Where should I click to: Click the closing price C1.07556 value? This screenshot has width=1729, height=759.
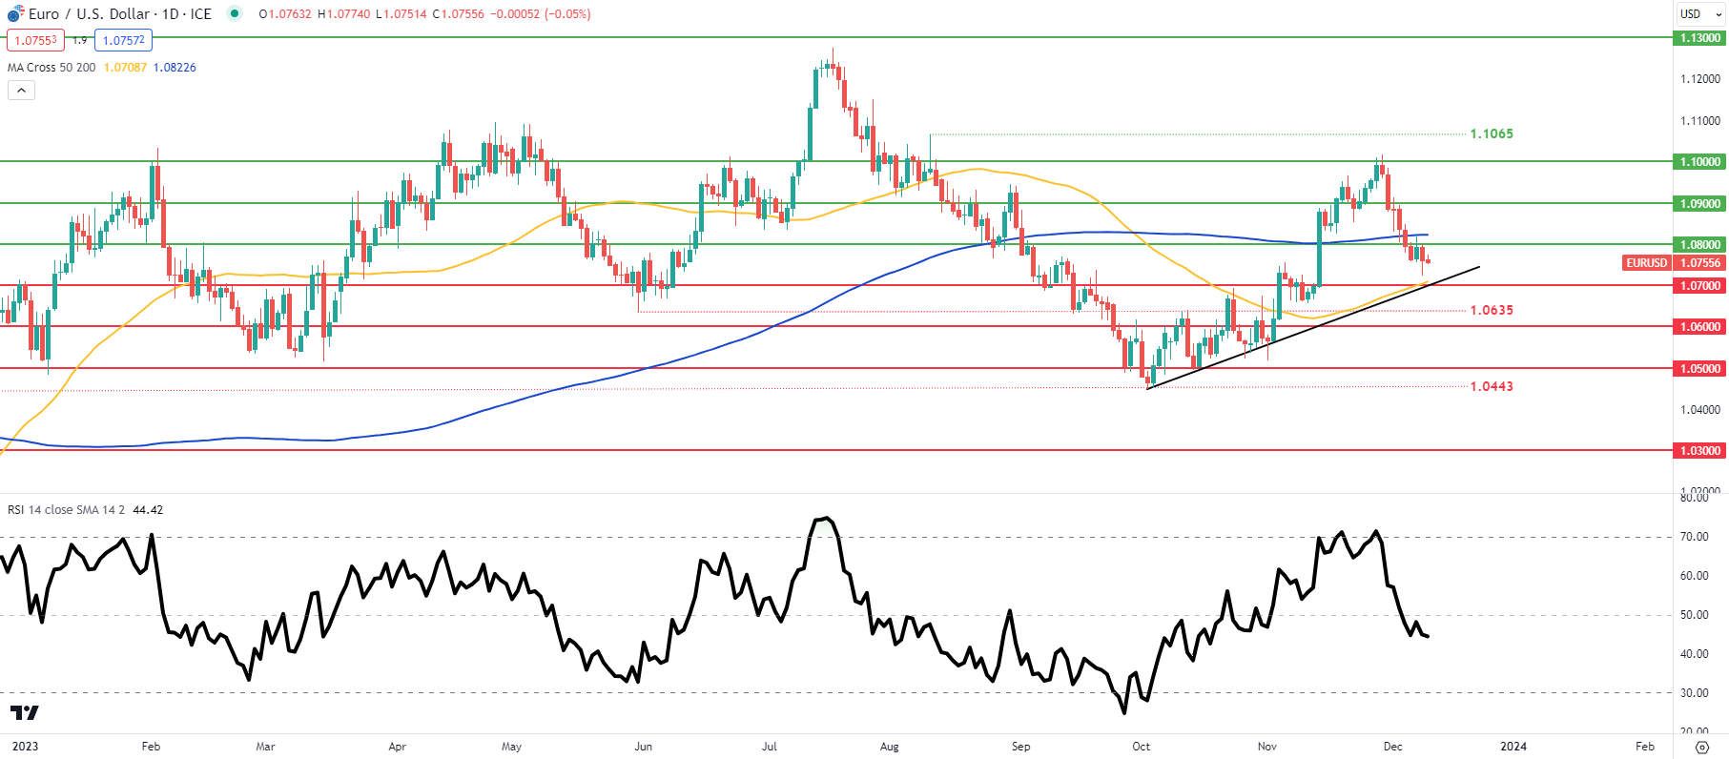tap(458, 14)
